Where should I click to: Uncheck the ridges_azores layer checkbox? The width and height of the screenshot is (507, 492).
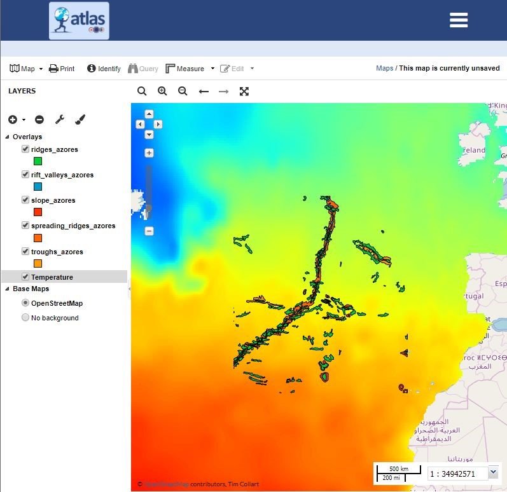pyautogui.click(x=25, y=149)
